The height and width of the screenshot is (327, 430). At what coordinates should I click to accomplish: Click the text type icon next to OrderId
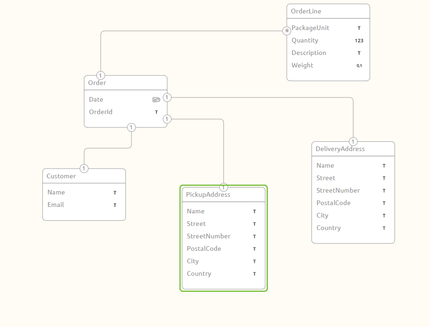click(156, 112)
